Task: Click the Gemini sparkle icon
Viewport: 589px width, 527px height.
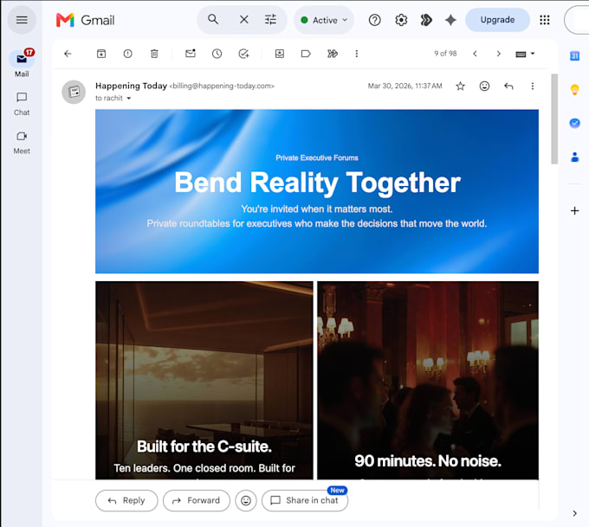Action: [x=450, y=20]
